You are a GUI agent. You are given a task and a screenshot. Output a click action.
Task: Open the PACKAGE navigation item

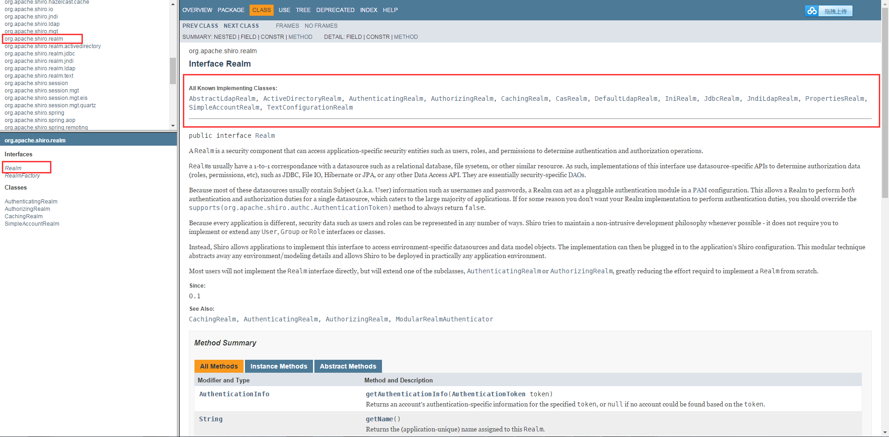(x=231, y=10)
